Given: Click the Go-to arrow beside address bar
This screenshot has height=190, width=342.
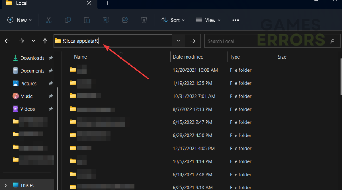Looking at the screenshot, I should 193,41.
